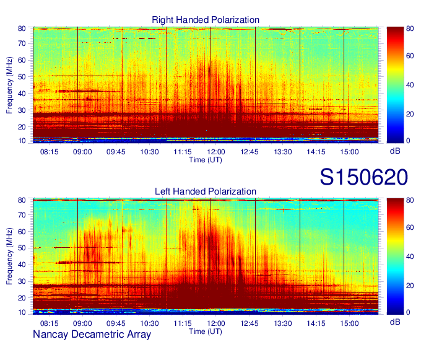
Task: Click the top plot's 'Time (UT)' axis label
Action: 206,160
